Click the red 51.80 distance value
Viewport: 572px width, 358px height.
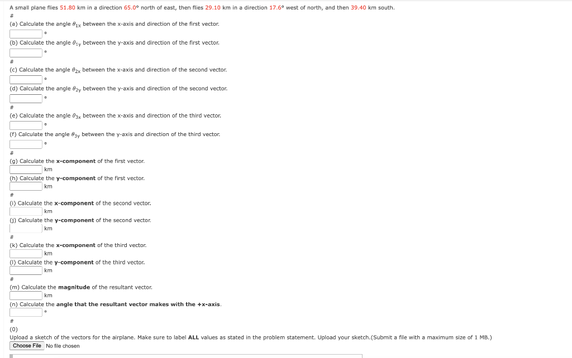tap(68, 8)
